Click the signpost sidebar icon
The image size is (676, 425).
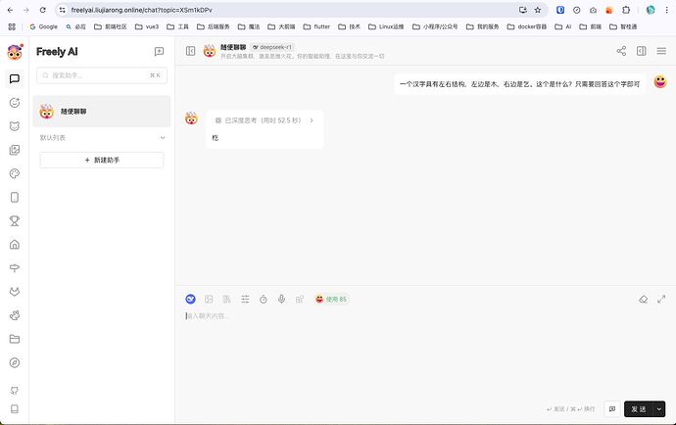click(x=15, y=268)
